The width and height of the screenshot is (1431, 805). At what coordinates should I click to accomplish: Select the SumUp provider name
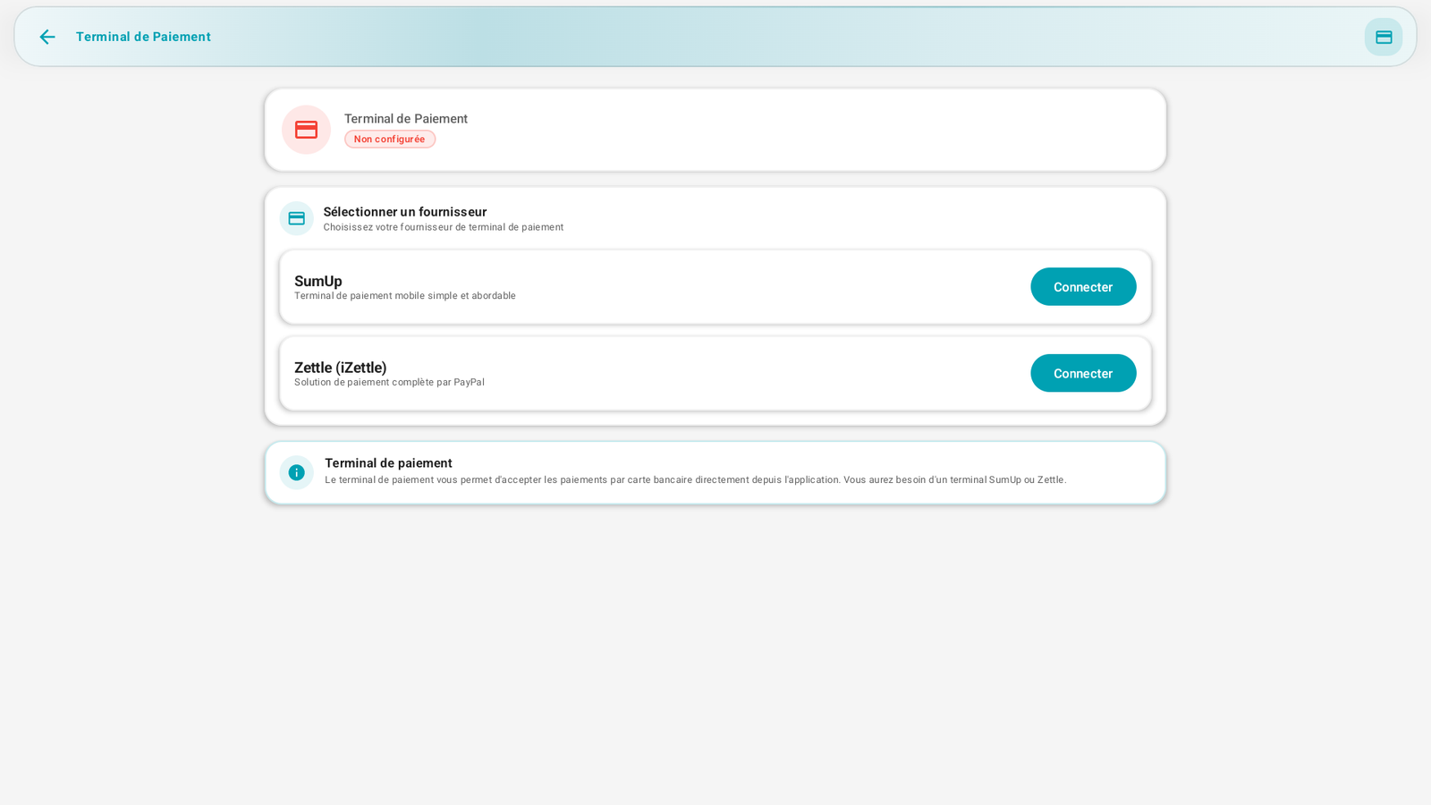(x=318, y=281)
